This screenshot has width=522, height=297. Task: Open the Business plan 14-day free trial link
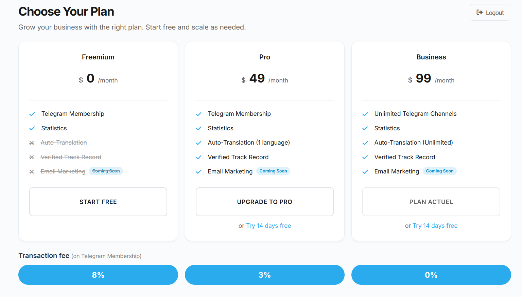[435, 226]
